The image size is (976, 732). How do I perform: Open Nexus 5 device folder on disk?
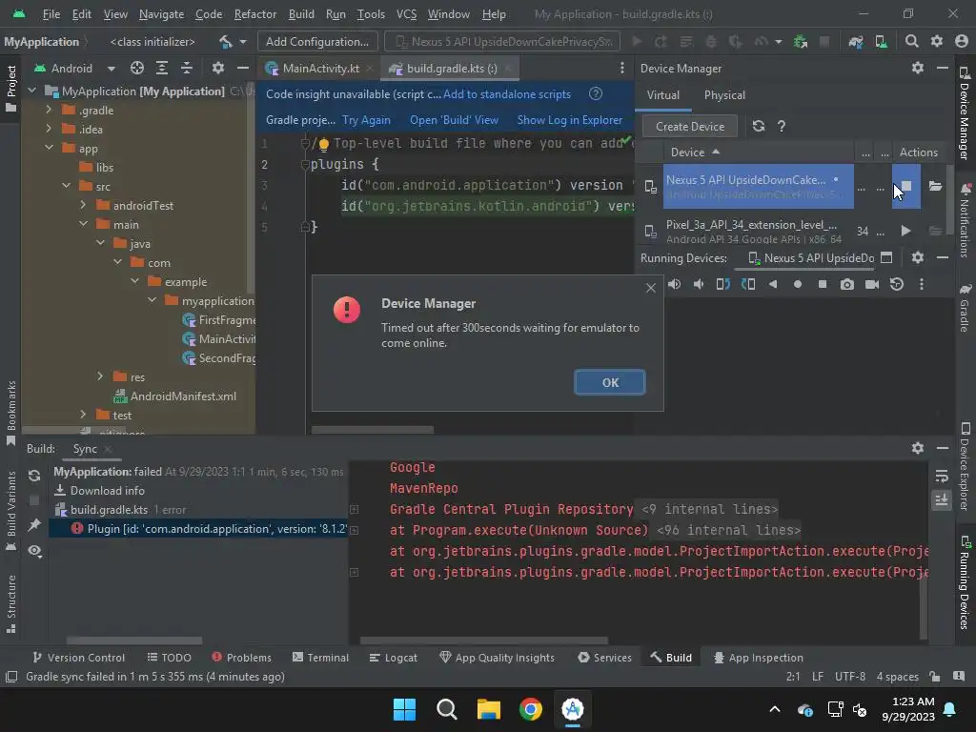(x=935, y=186)
